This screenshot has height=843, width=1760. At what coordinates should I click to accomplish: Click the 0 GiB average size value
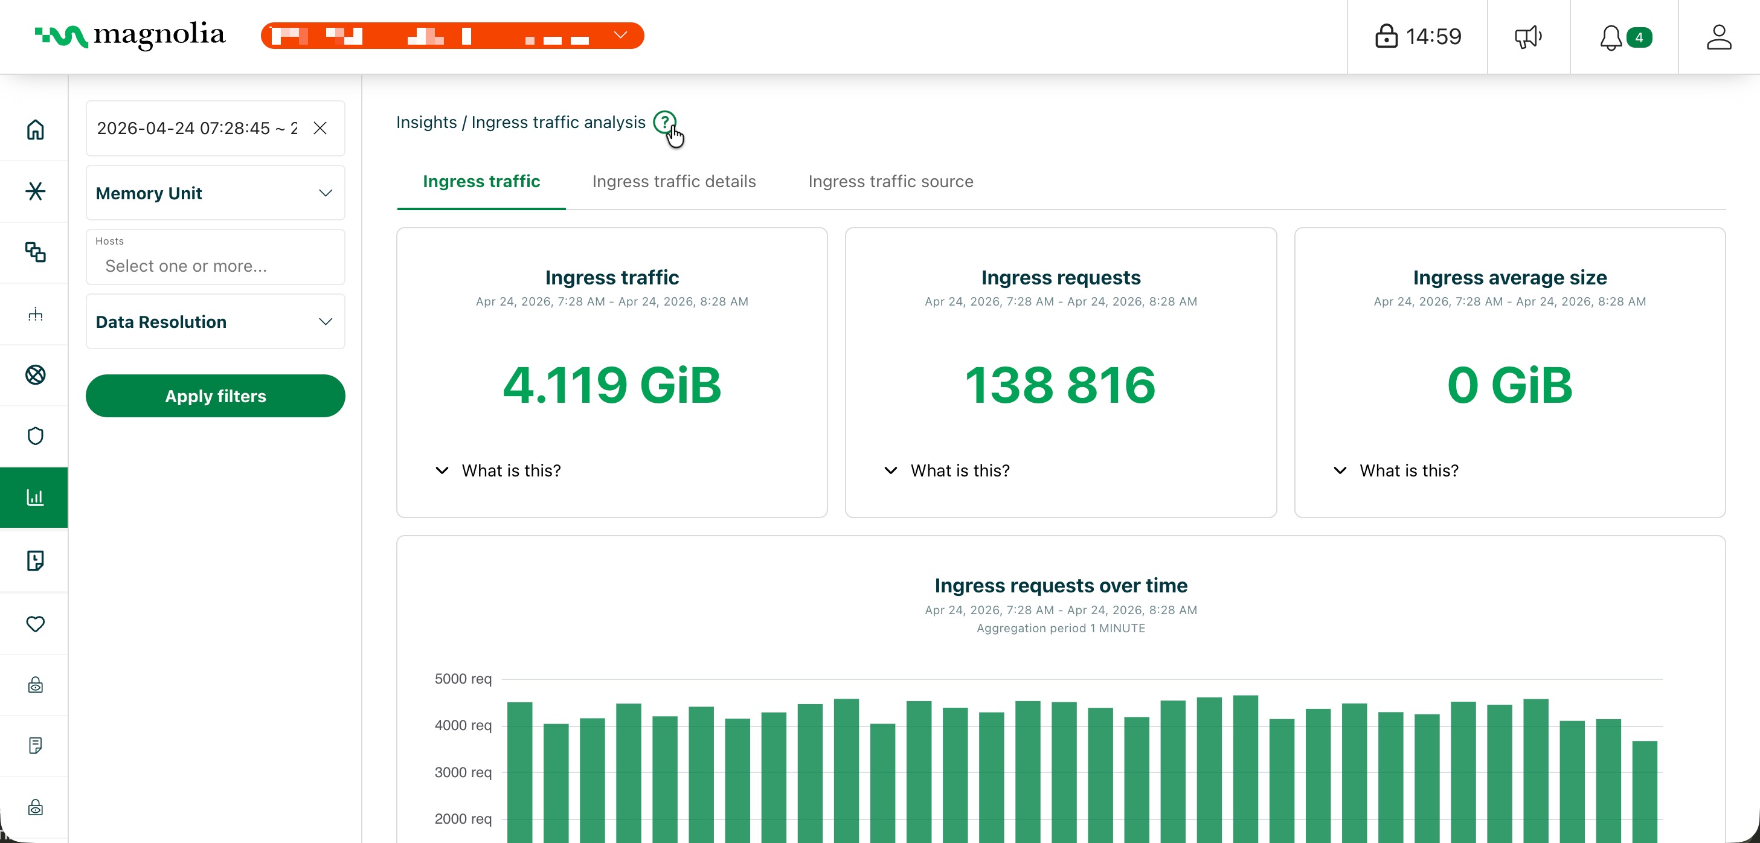tap(1509, 385)
